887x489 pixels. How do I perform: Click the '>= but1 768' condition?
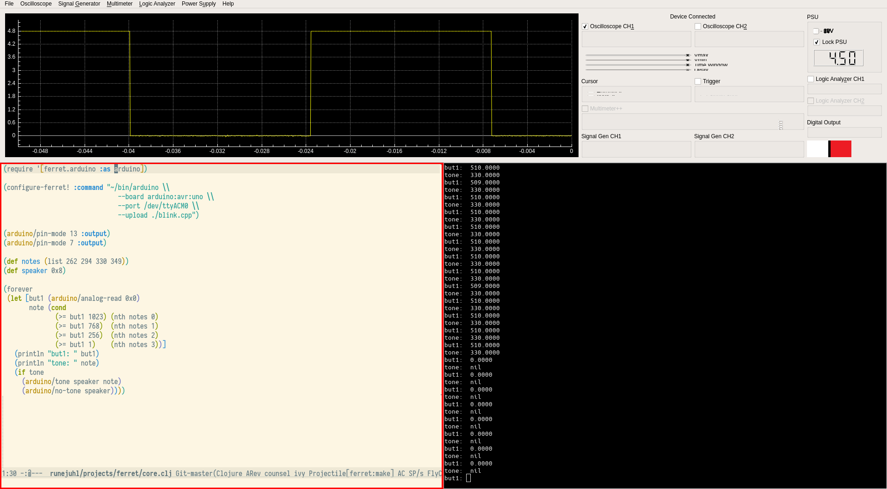[79, 326]
